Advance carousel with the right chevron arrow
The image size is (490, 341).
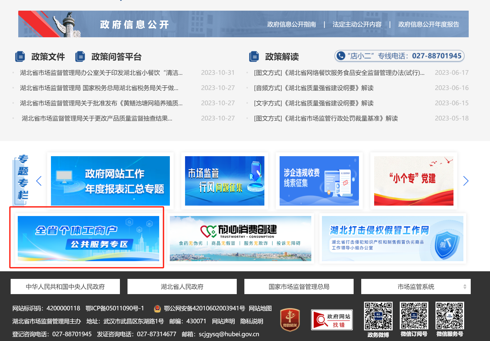pyautogui.click(x=465, y=181)
